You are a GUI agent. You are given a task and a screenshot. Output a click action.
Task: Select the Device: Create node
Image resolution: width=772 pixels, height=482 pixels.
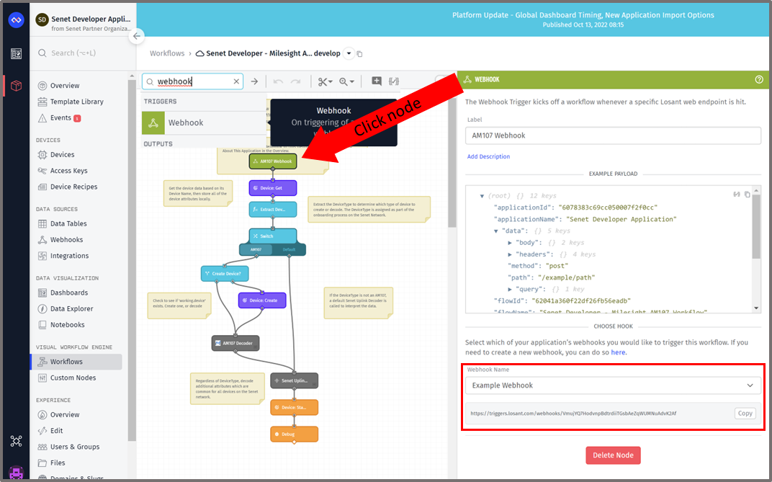262,300
